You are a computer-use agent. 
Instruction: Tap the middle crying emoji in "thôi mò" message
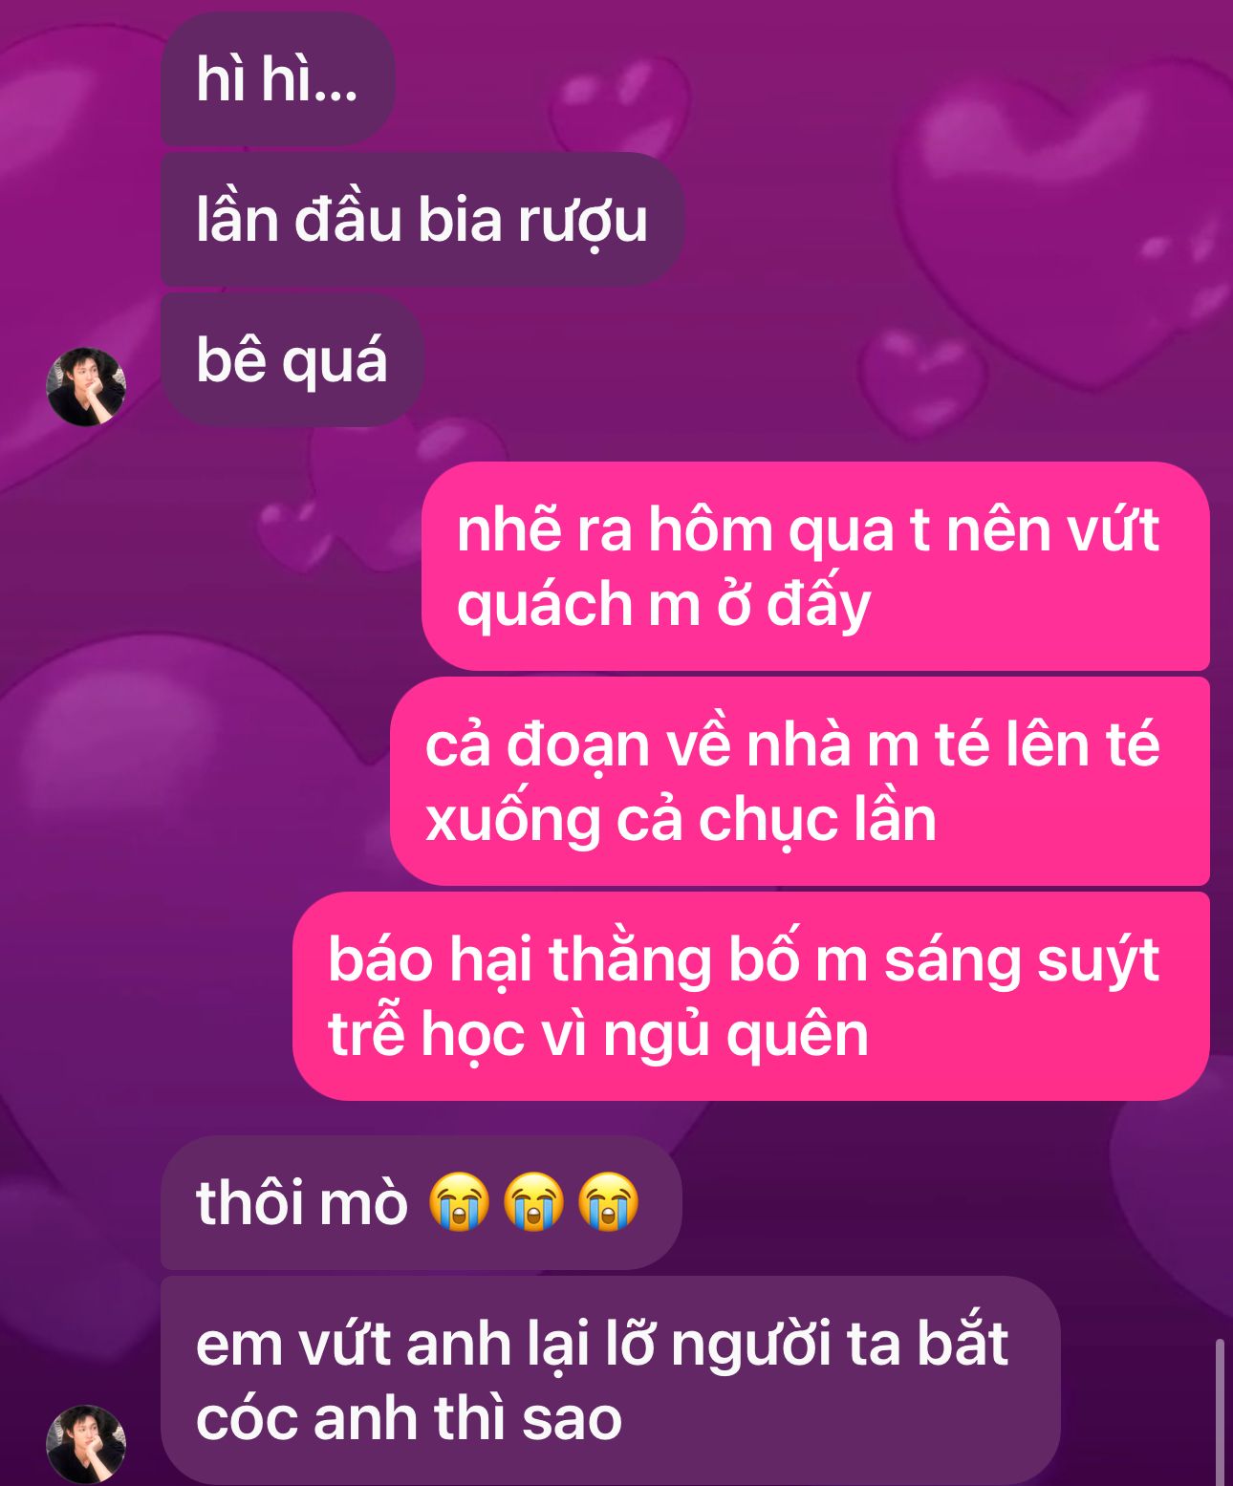(x=533, y=1201)
